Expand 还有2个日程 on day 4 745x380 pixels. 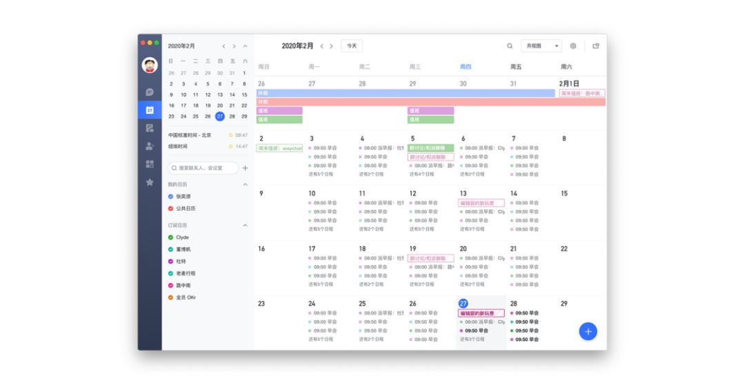click(372, 174)
